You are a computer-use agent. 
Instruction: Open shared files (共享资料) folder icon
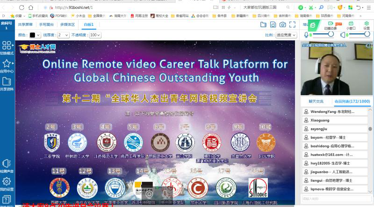tap(7, 81)
